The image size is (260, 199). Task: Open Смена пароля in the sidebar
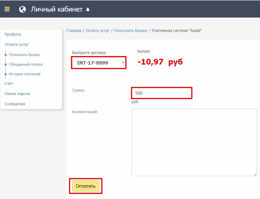point(17,94)
